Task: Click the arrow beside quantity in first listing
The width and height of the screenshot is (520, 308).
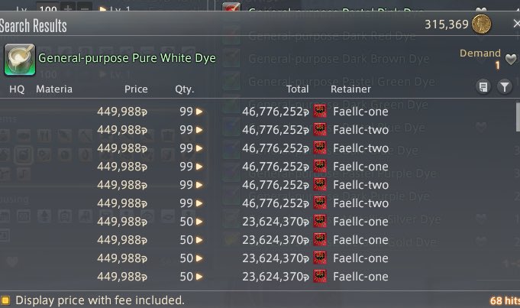Action: pos(199,112)
